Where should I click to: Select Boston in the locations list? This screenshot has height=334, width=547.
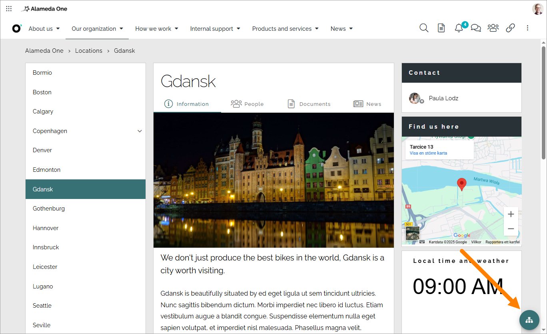pyautogui.click(x=86, y=92)
